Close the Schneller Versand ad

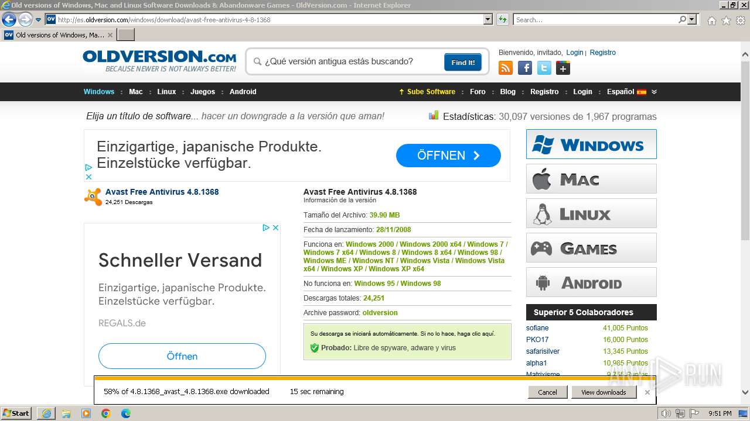click(276, 227)
